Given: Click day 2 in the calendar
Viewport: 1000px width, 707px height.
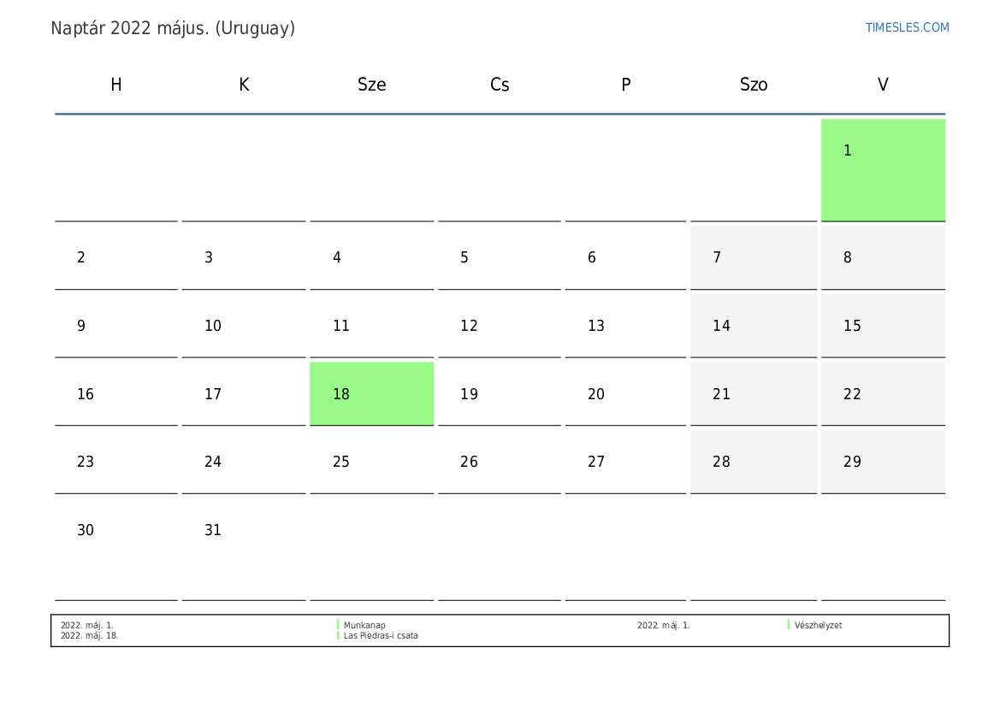Looking at the screenshot, I should coord(116,257).
